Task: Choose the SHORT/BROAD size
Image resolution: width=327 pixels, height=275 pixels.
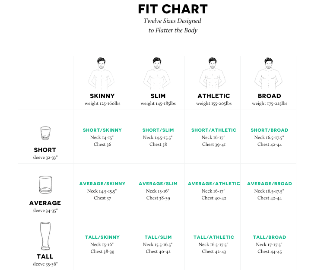Action: point(270,130)
